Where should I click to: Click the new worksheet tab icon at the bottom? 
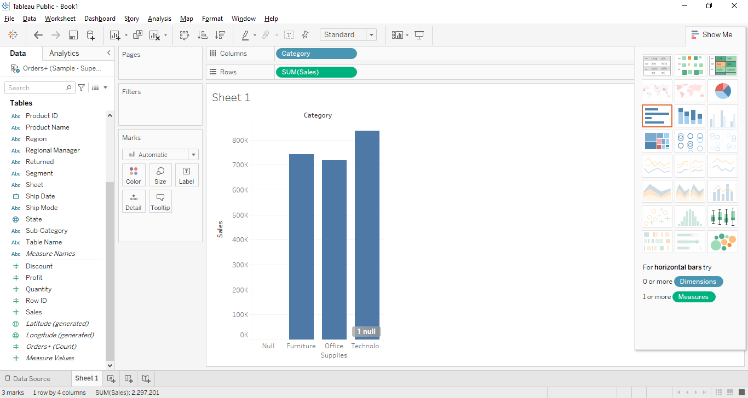[111, 378]
